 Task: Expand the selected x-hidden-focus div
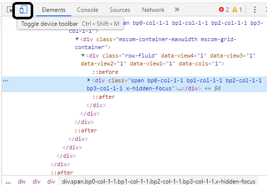pyautogui.click(x=89, y=80)
